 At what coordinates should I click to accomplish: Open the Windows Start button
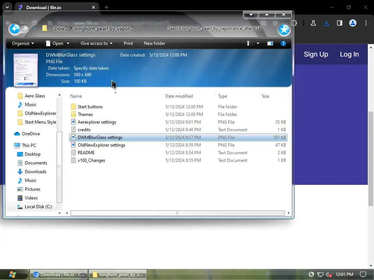(x=12, y=275)
